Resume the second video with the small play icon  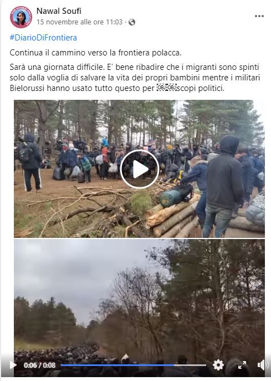coord(13,365)
